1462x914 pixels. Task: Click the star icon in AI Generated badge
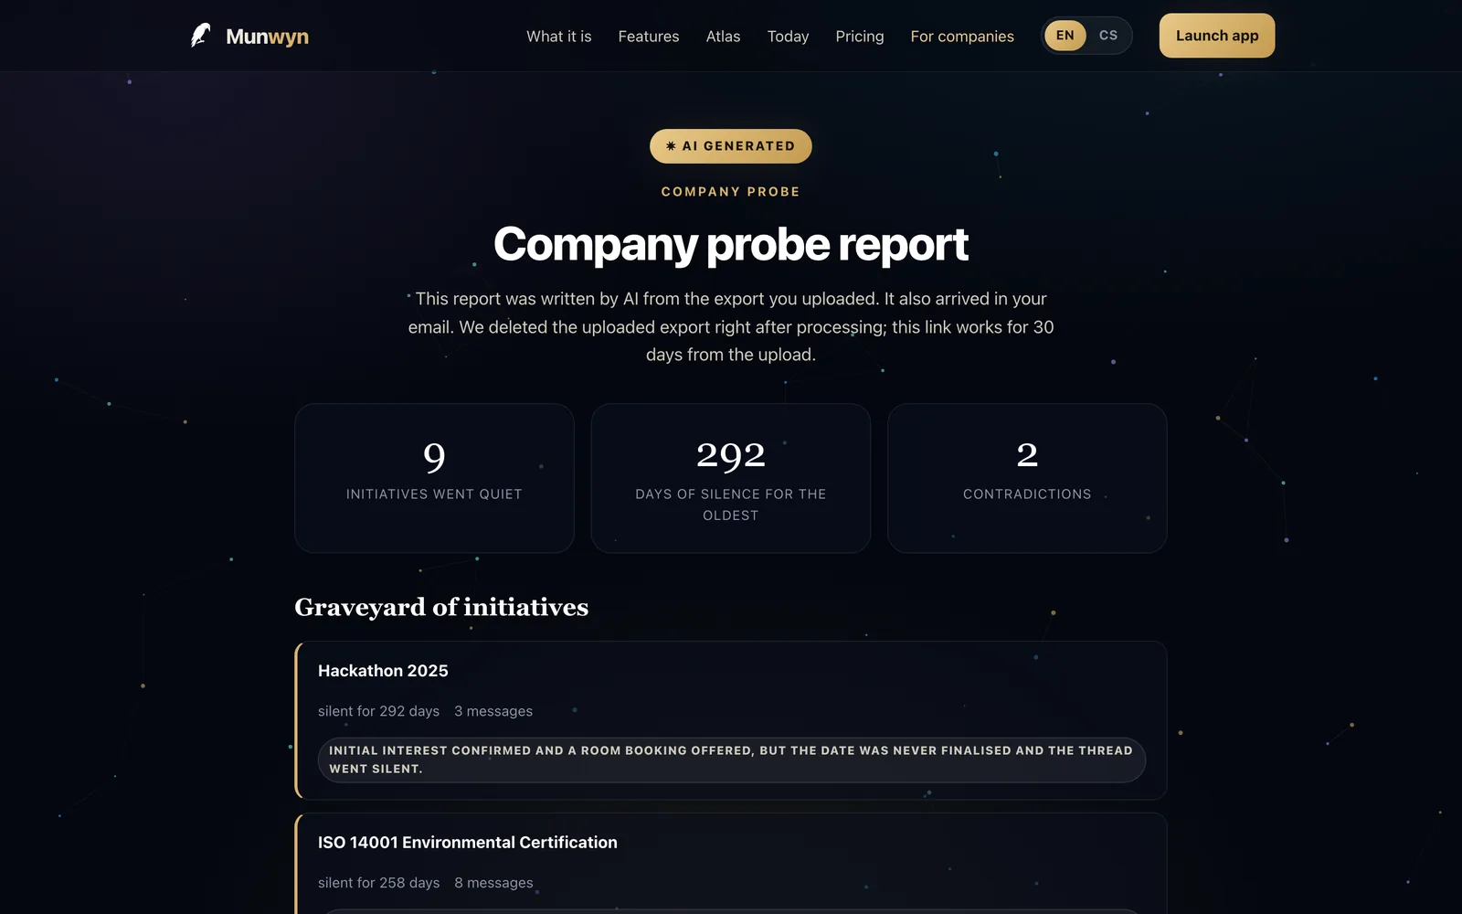point(671,146)
